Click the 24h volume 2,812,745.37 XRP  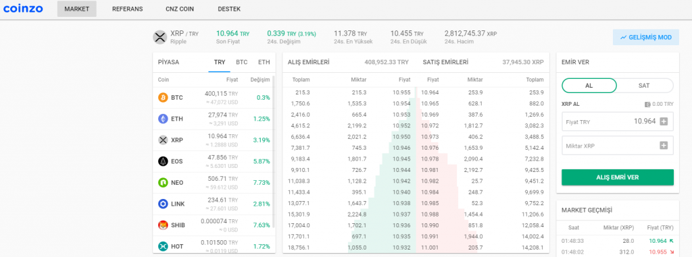pyautogui.click(x=471, y=33)
